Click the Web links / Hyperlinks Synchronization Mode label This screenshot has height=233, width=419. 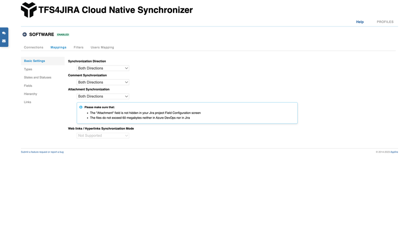101,129
